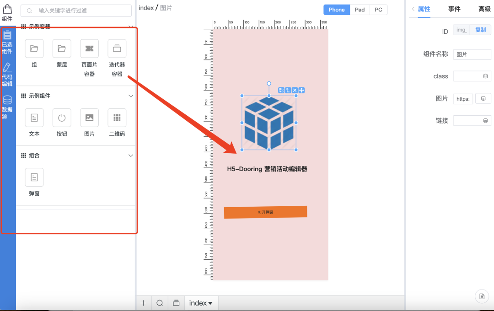Focus the keyword filter input

(x=76, y=11)
